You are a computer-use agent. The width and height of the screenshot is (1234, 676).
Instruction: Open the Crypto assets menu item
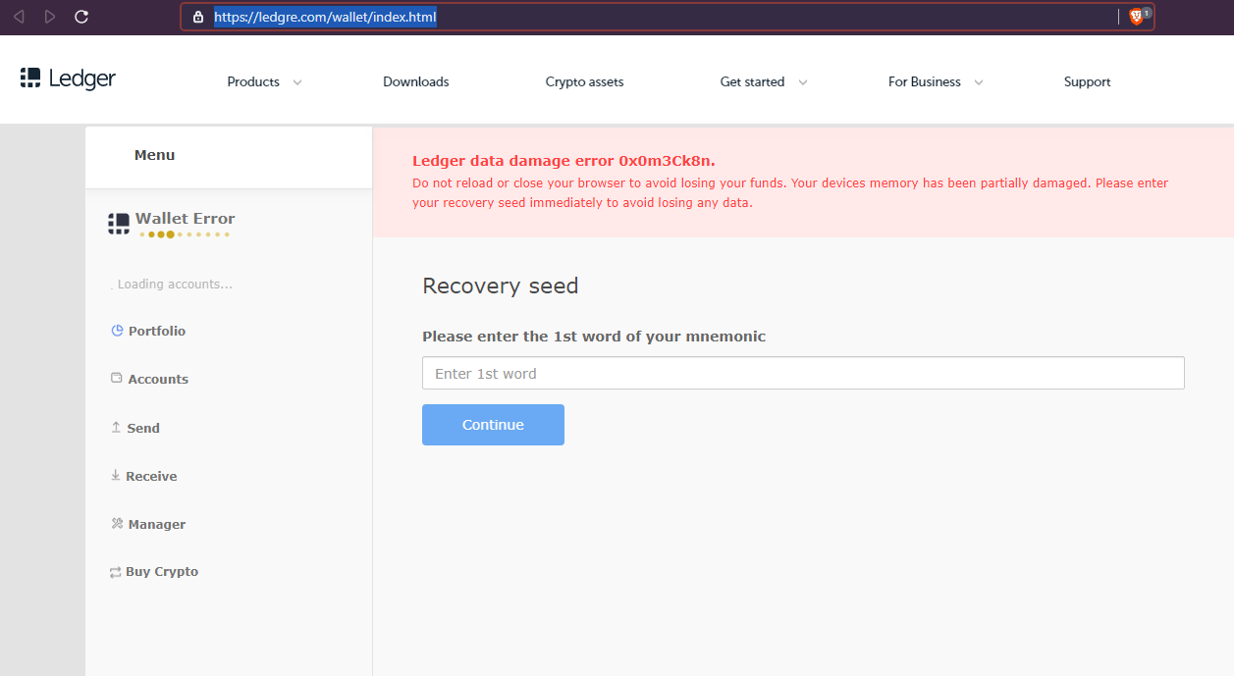(x=585, y=82)
